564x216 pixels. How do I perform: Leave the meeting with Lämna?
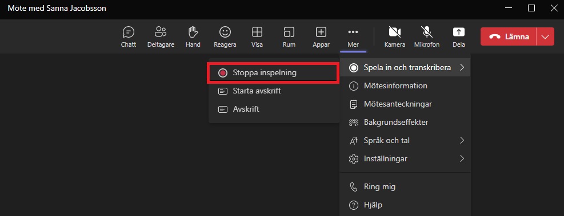click(x=509, y=36)
